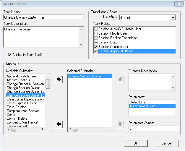Screen dimensions: 185x151
Task: Click the Parameter Values text field
Action: pos(153,128)
